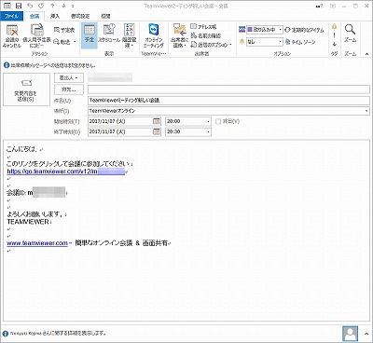
Task: Toggle the Low Importance down arrow icon
Action: coord(334,44)
